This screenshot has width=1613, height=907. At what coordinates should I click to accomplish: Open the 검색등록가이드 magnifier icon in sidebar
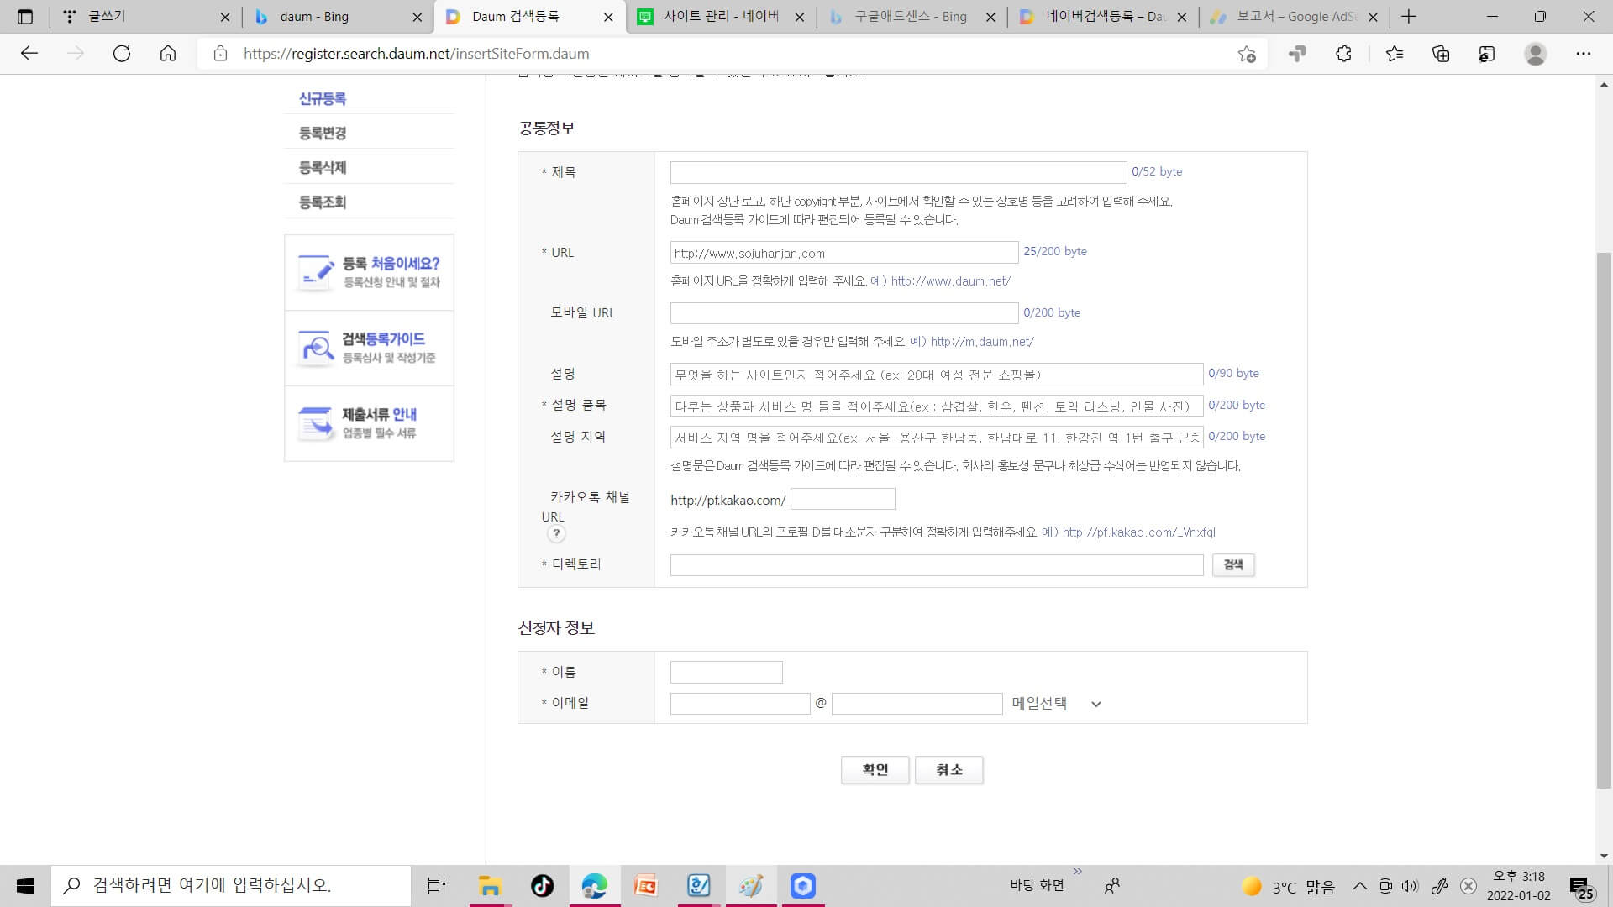pyautogui.click(x=318, y=347)
